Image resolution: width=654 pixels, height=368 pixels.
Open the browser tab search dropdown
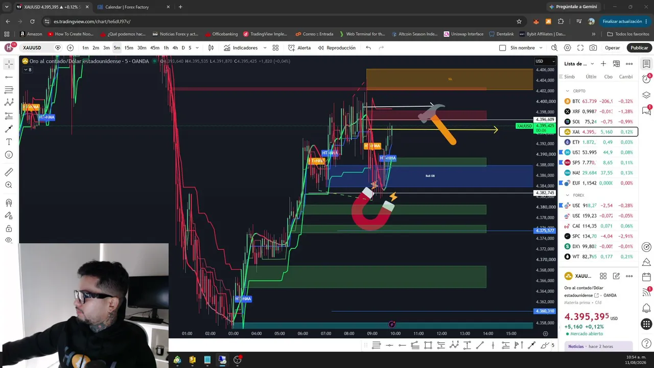[7, 7]
